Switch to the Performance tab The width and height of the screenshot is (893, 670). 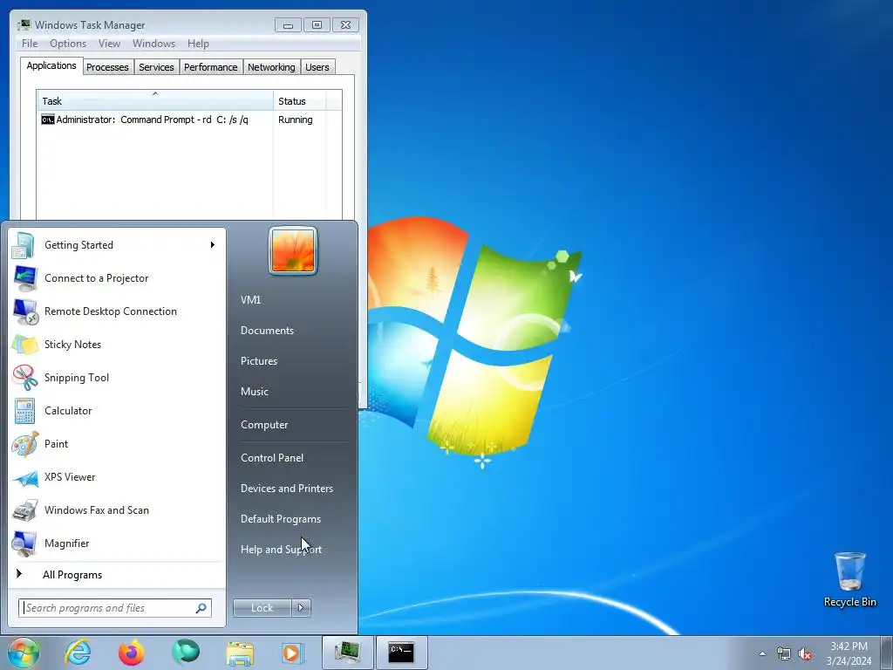(211, 67)
